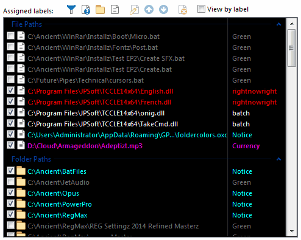301x240 pixels.
Task: Select the C:\Ancient\BatFiles folder path
Action: (57, 171)
